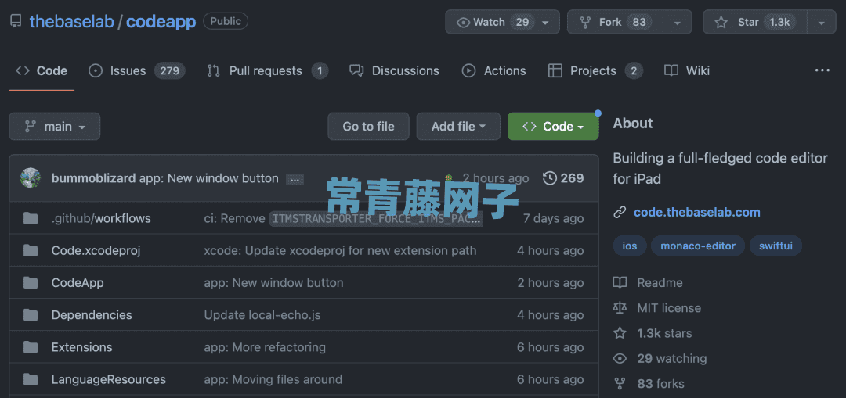Open commit 'xcode: Update xcodeproj for new extension path'
Viewport: 846px width, 398px height.
pos(340,250)
